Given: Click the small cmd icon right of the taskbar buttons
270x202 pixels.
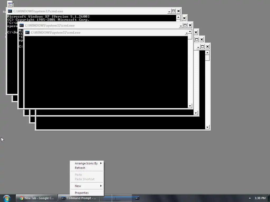Looking at the screenshot, I should pos(137,198).
